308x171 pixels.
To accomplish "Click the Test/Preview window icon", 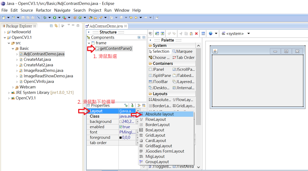I will tap(157, 34).
